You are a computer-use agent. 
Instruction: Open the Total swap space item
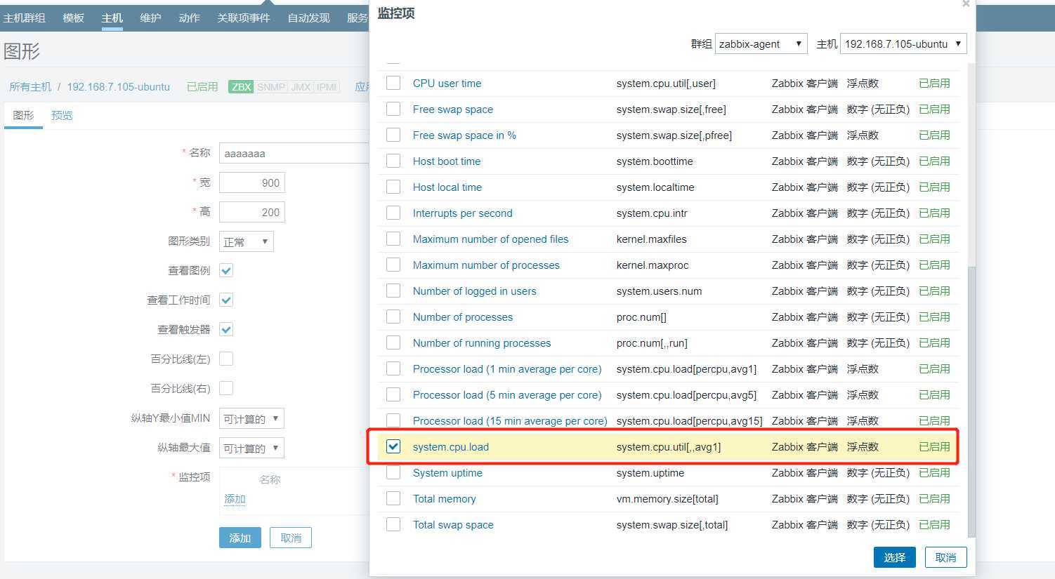click(x=453, y=524)
